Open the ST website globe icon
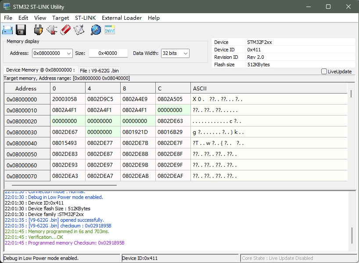This screenshot has height=263, width=359. pyautogui.click(x=96, y=30)
